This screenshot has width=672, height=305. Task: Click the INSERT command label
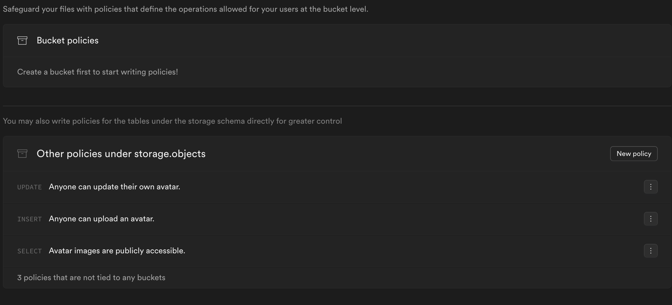(x=29, y=219)
